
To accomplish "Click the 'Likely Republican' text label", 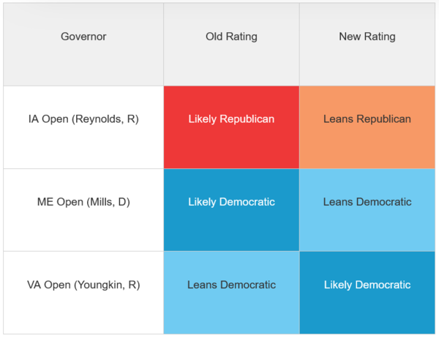I will pyautogui.click(x=231, y=119).
